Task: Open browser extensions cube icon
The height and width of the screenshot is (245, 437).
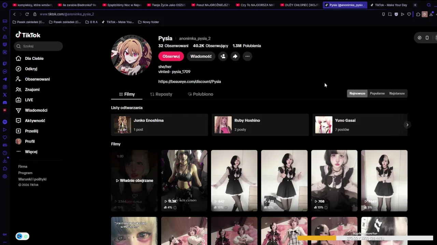Action: pyautogui.click(x=418, y=14)
